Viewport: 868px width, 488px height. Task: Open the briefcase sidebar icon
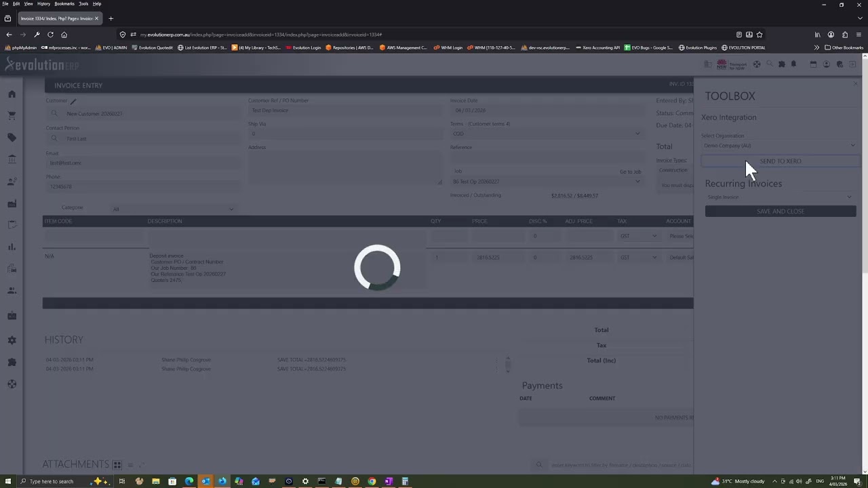(12, 315)
